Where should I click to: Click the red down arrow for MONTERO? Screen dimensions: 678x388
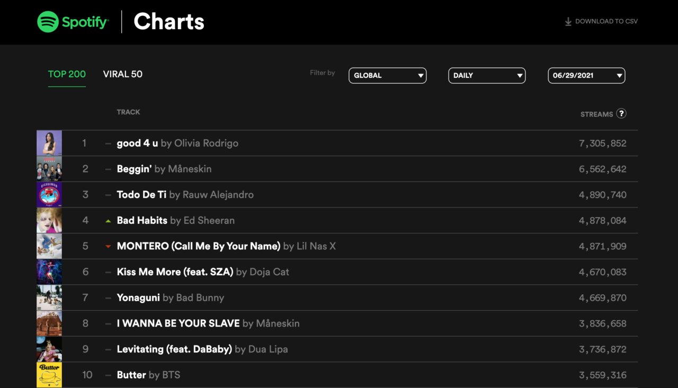tap(108, 247)
